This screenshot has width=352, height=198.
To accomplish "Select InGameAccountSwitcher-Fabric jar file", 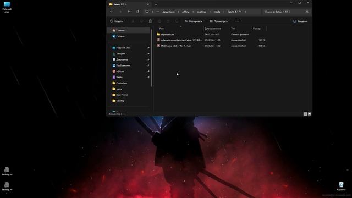I will 211,40.
